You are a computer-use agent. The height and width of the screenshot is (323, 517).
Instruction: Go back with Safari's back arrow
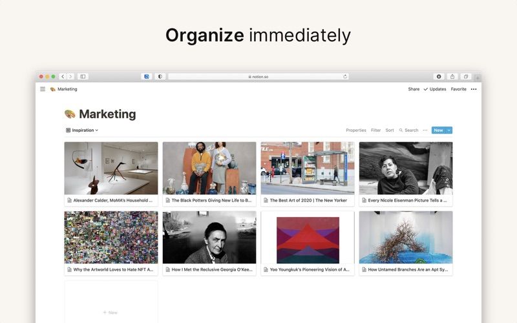point(63,76)
